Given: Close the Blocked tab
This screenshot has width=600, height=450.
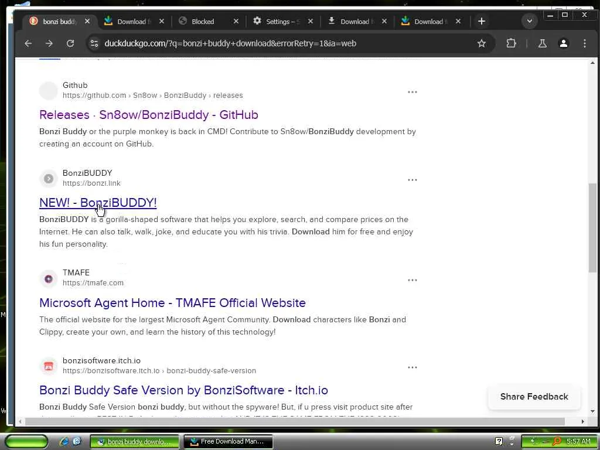Looking at the screenshot, I should coord(236,22).
